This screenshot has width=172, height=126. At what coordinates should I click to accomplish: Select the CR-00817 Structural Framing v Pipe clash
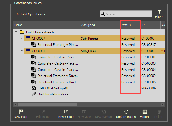pyautogui.click(x=57, y=44)
